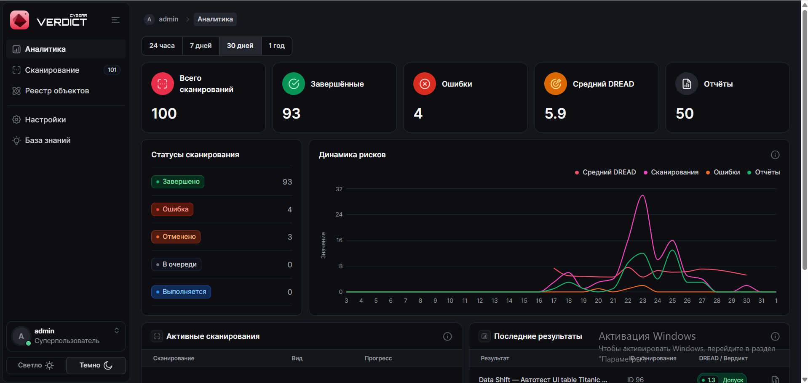Open info icon for Динамика рисков chart
Image resolution: width=808 pixels, height=383 pixels.
tap(775, 155)
